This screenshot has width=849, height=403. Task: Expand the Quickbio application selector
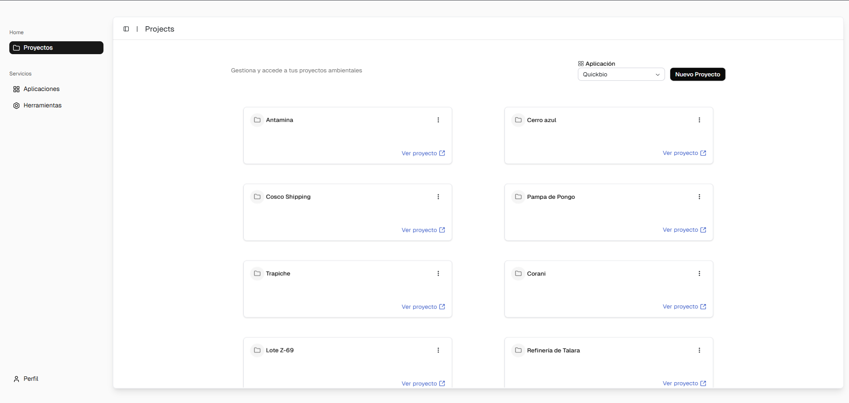621,74
